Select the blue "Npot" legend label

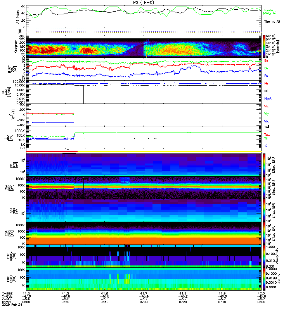click(x=268, y=99)
